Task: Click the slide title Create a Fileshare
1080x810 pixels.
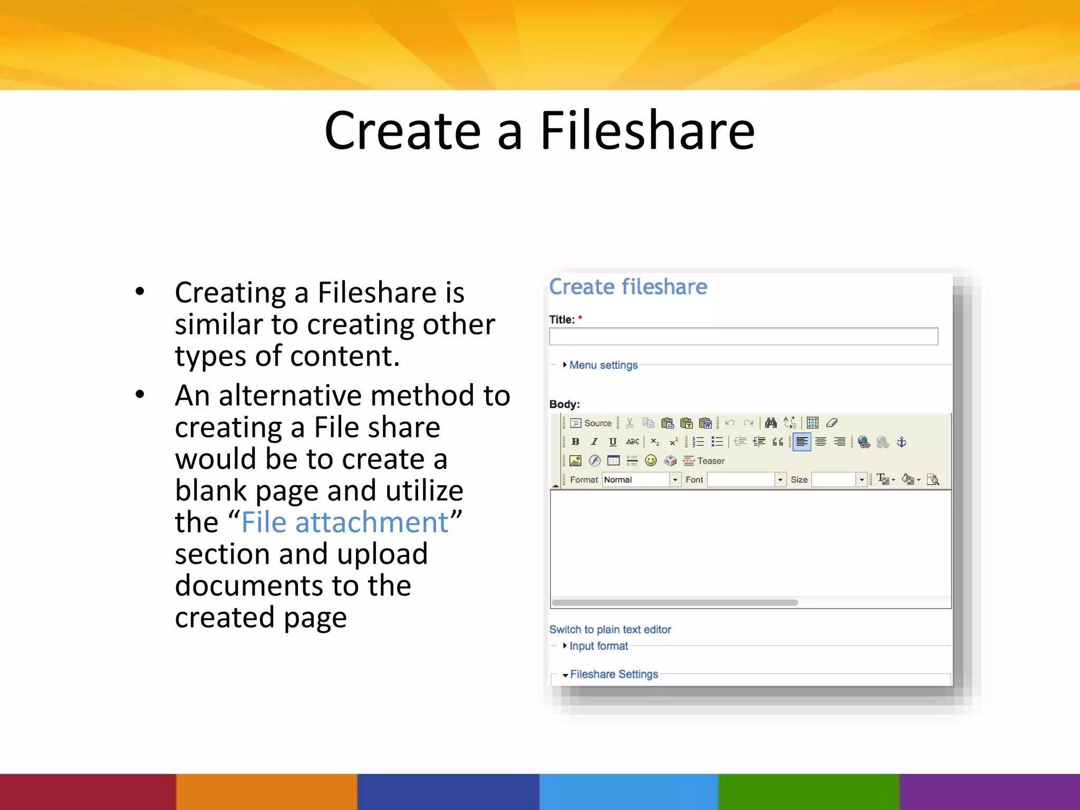Action: coord(539,130)
